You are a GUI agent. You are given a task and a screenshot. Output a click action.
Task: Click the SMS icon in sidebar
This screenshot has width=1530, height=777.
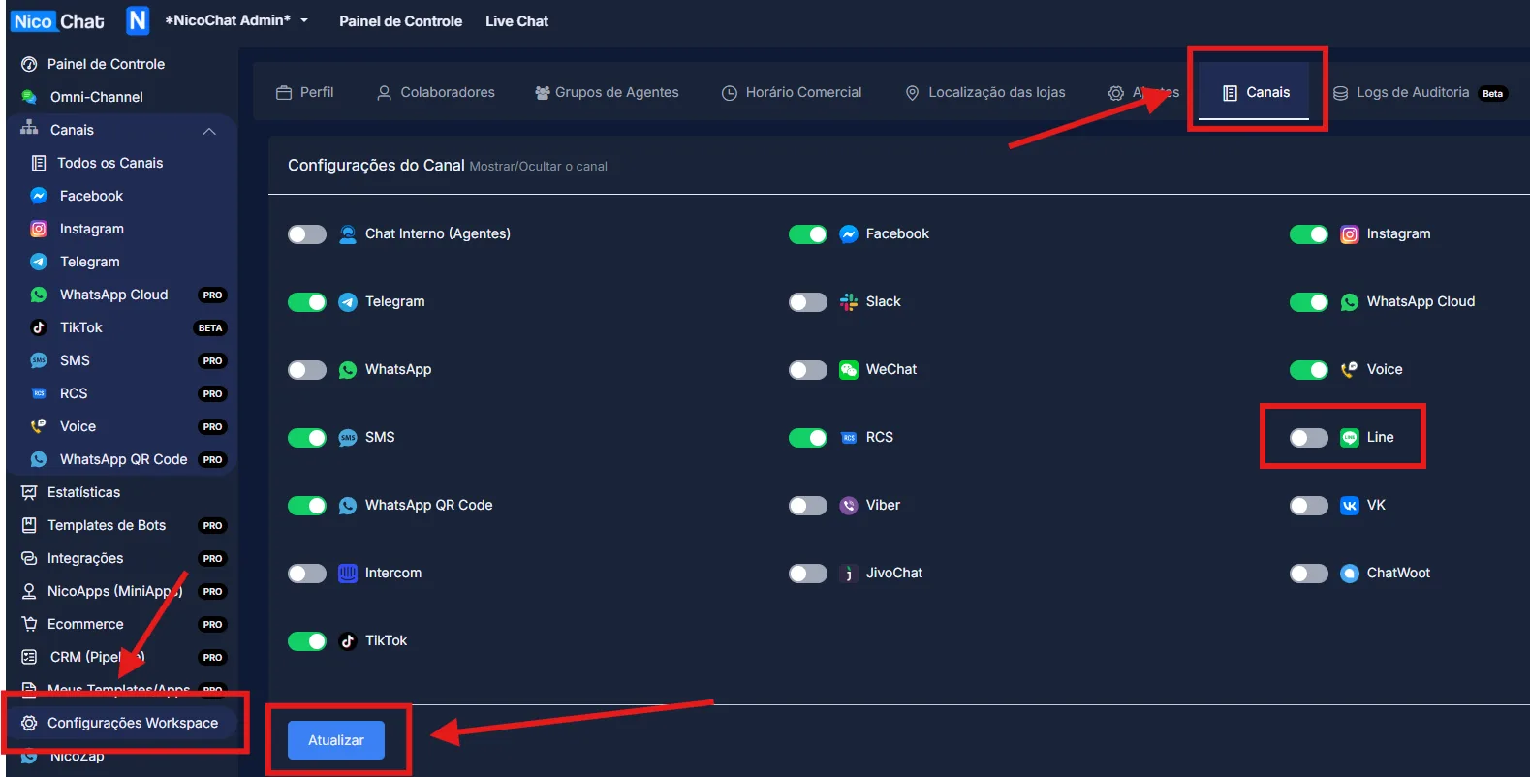[x=39, y=360]
